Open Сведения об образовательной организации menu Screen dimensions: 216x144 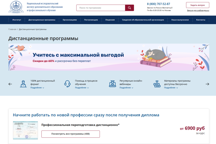click(143, 20)
